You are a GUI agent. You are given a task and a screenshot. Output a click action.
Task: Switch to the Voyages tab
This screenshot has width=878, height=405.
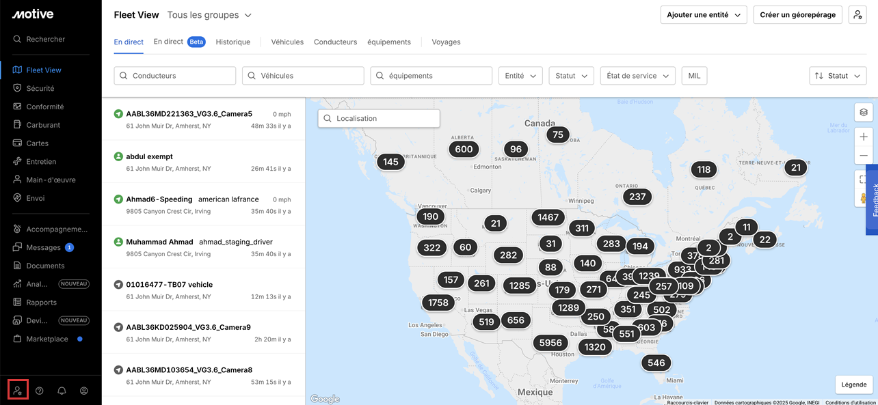(446, 42)
